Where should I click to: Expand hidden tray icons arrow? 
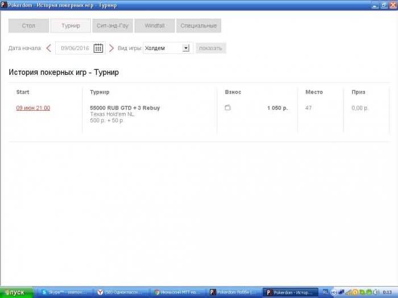coord(334,292)
